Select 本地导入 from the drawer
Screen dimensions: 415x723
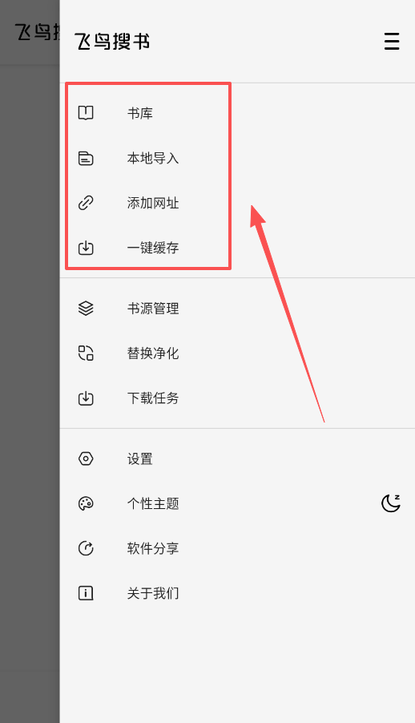click(x=237, y=158)
